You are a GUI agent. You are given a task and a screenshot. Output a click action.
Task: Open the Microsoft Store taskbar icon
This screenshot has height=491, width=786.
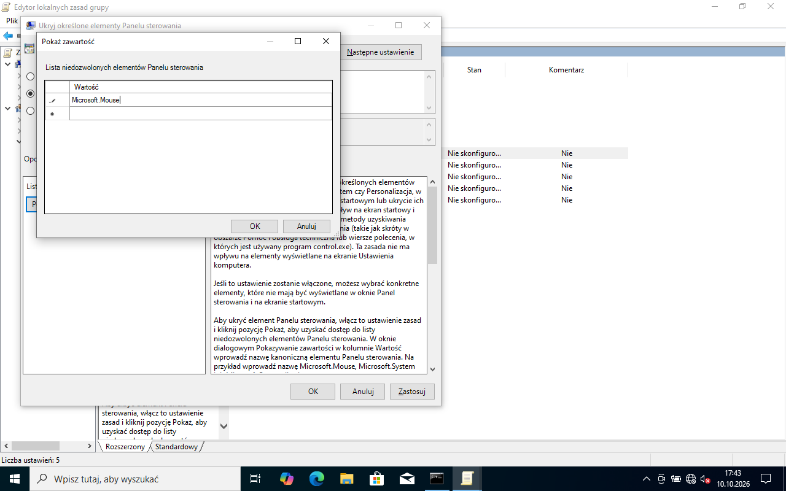(376, 479)
